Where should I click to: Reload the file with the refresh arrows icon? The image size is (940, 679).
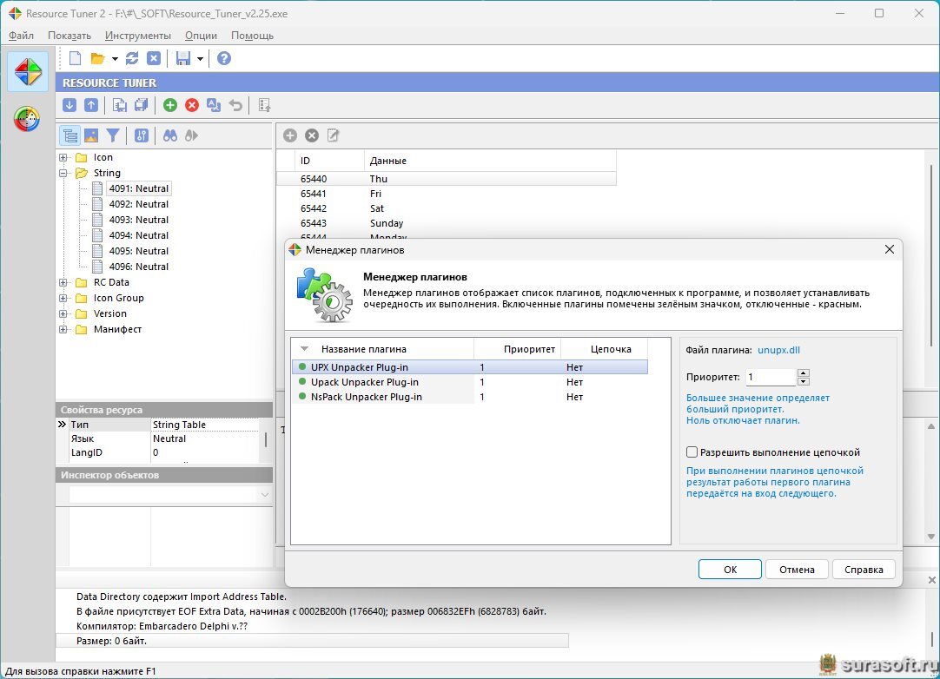(132, 58)
